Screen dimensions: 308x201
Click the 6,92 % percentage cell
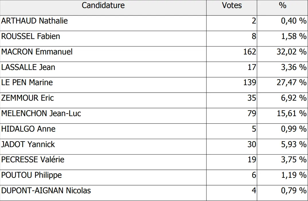(293, 98)
